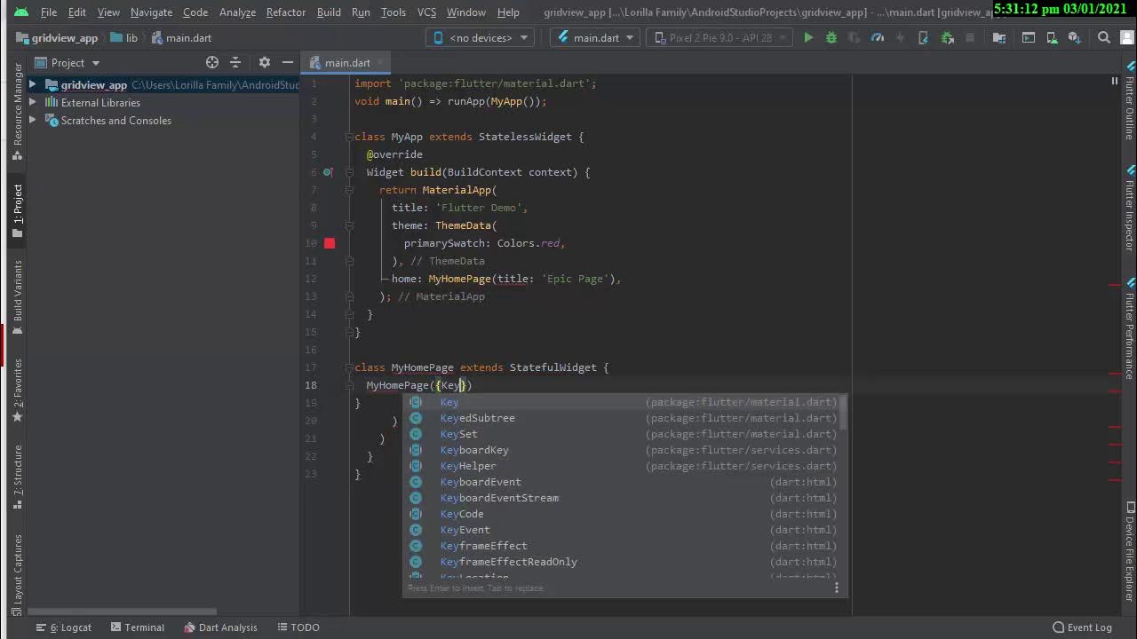Click the gridview_app breadcrumb

(x=56, y=38)
